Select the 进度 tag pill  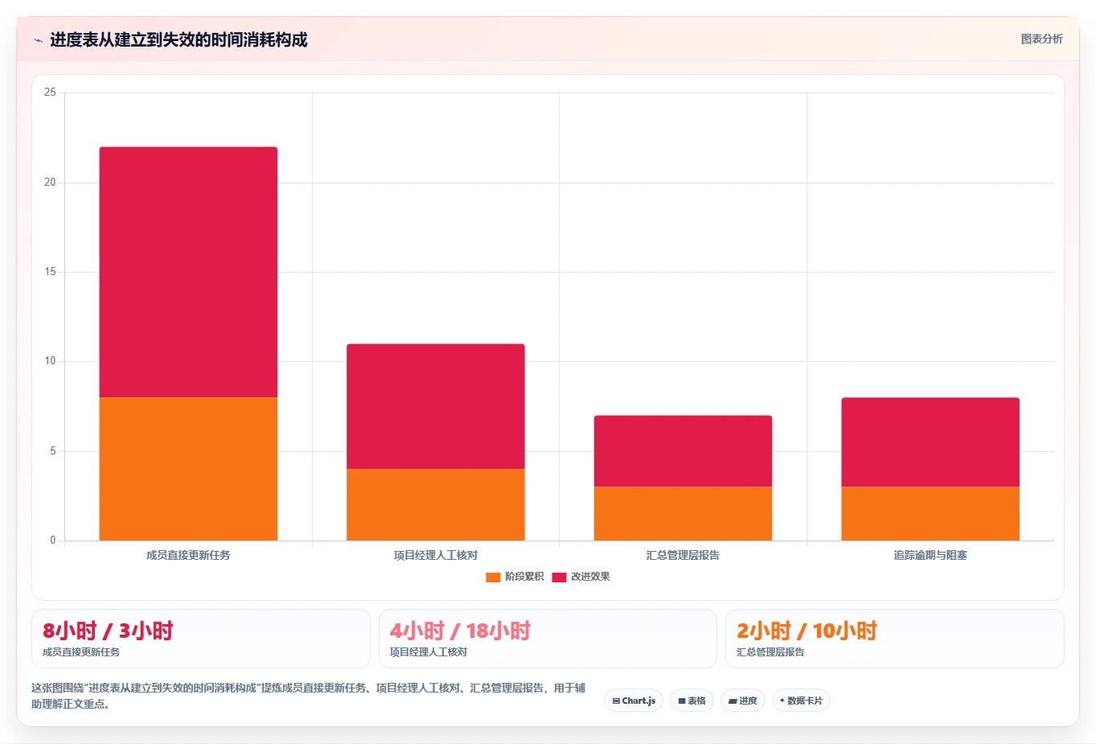(x=743, y=701)
